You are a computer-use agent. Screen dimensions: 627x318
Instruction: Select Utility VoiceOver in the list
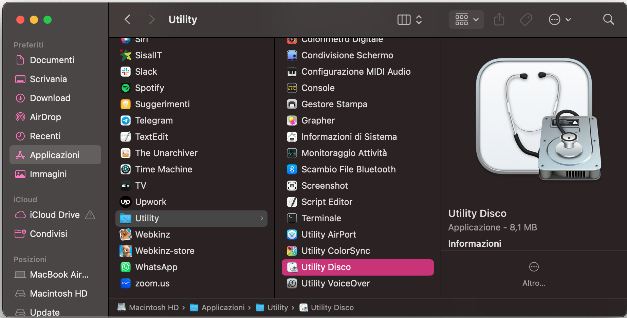coord(358,283)
